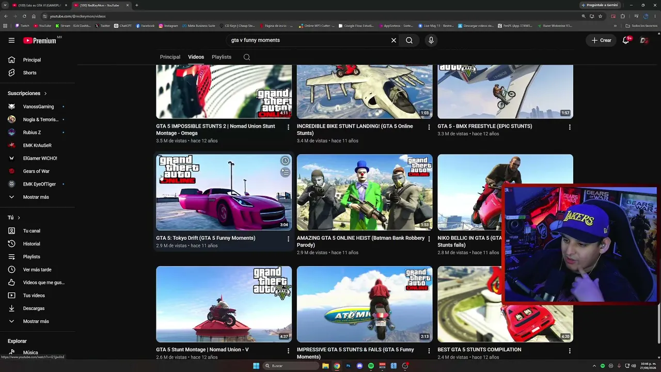The image size is (661, 372).
Task: Open the notifications bell
Action: coord(626,40)
